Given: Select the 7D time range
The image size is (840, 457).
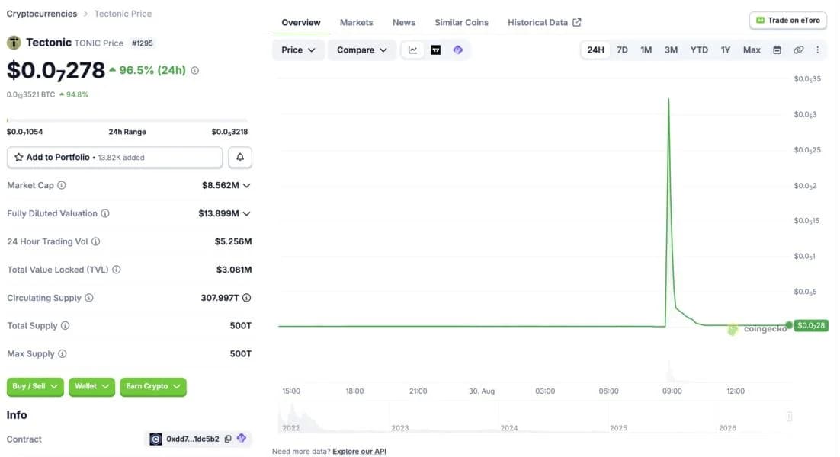Looking at the screenshot, I should (x=622, y=50).
